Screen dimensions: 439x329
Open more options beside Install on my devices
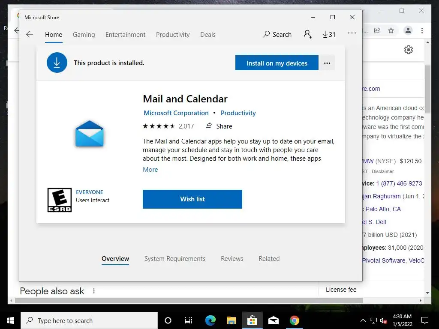click(327, 63)
